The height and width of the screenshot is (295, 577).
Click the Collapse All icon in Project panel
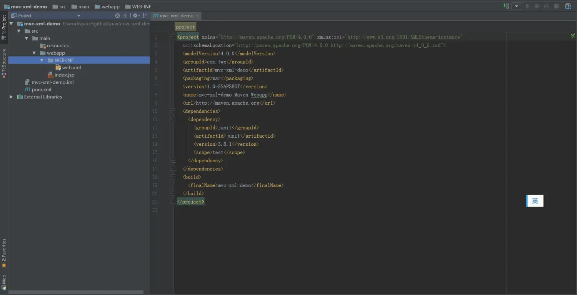click(x=125, y=16)
